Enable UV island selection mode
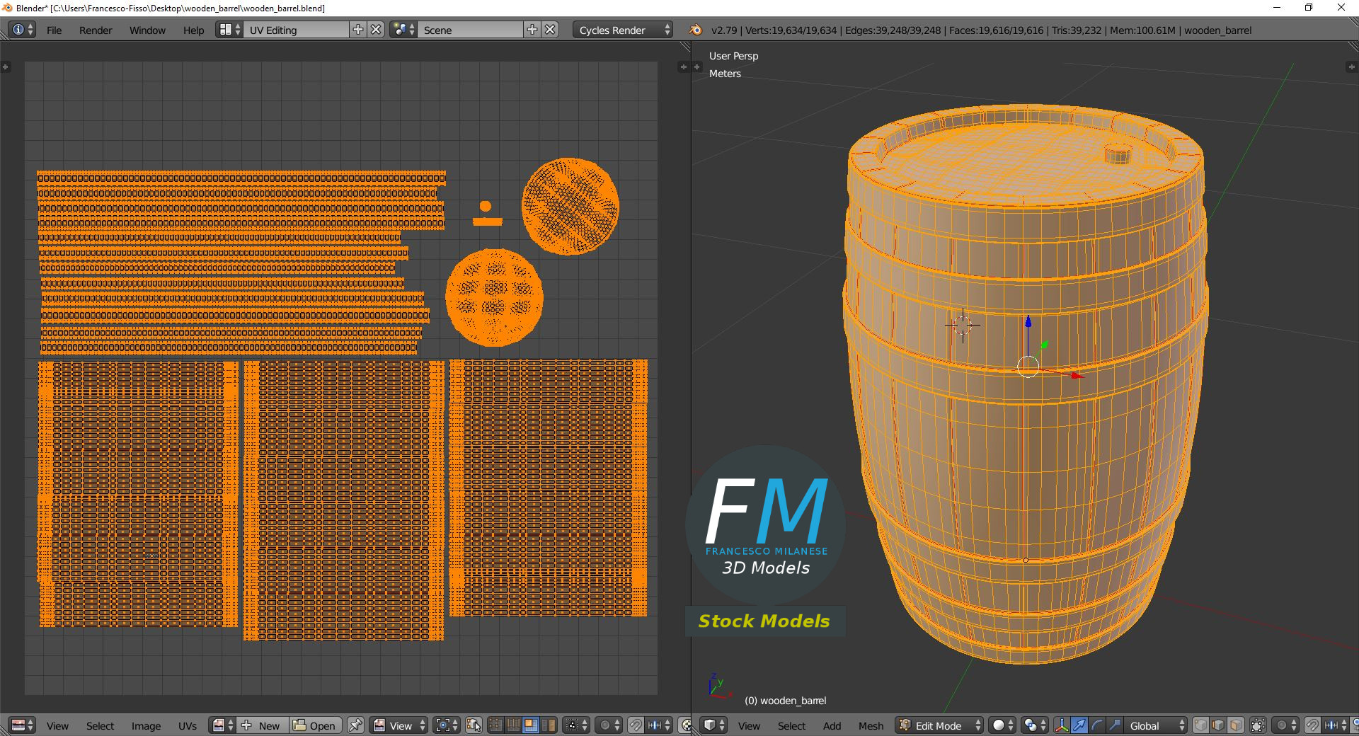The height and width of the screenshot is (736, 1359). (549, 725)
